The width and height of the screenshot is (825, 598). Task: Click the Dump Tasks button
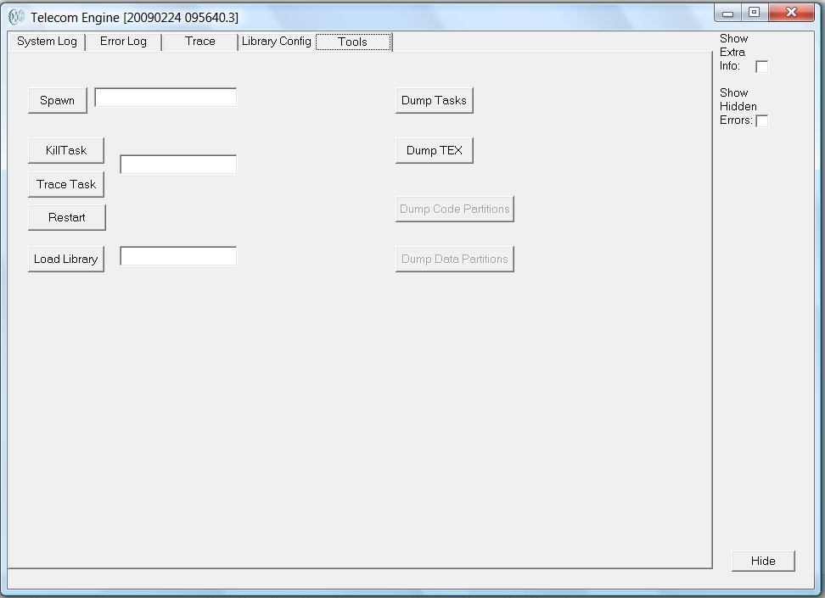[x=434, y=100]
